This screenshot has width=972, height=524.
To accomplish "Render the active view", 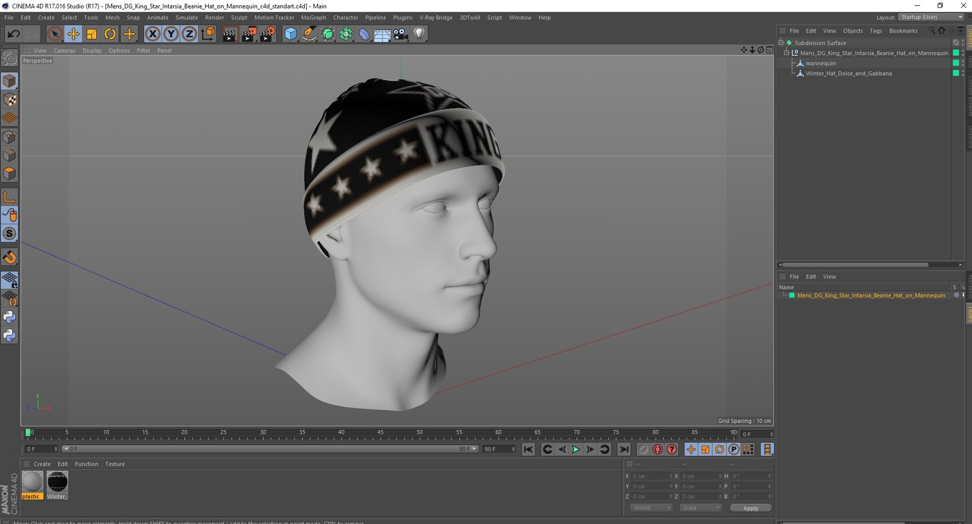I will click(230, 34).
